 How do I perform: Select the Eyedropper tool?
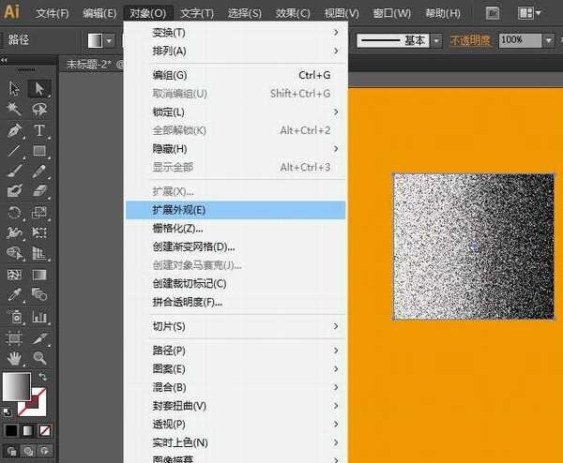coord(15,295)
